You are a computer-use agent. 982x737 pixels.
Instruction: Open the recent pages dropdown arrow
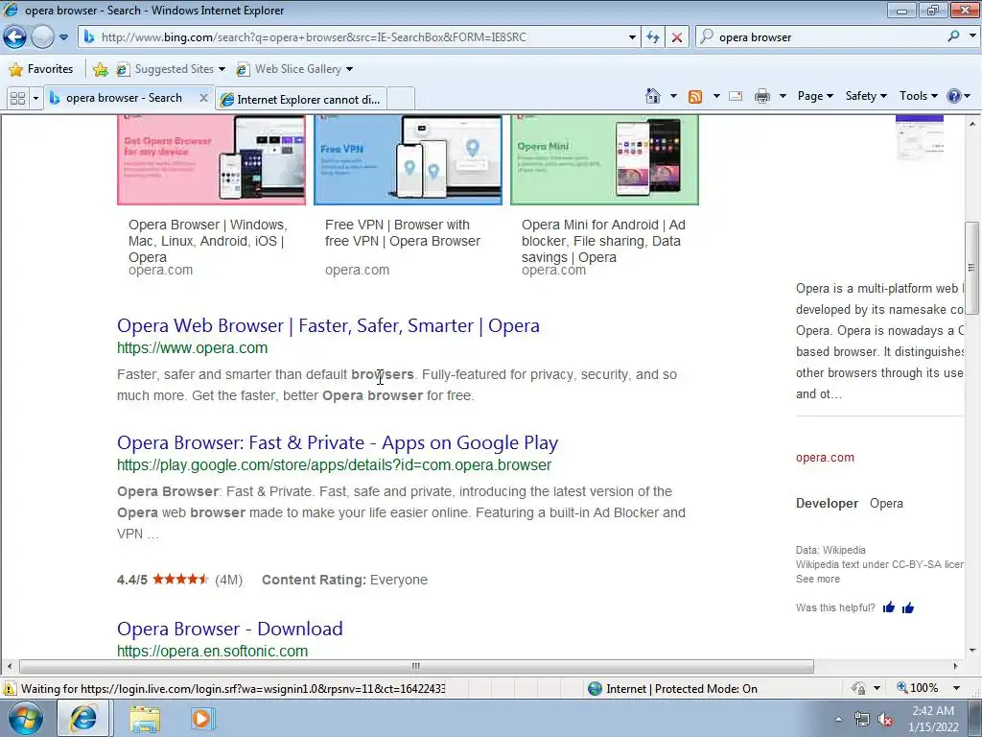click(64, 37)
